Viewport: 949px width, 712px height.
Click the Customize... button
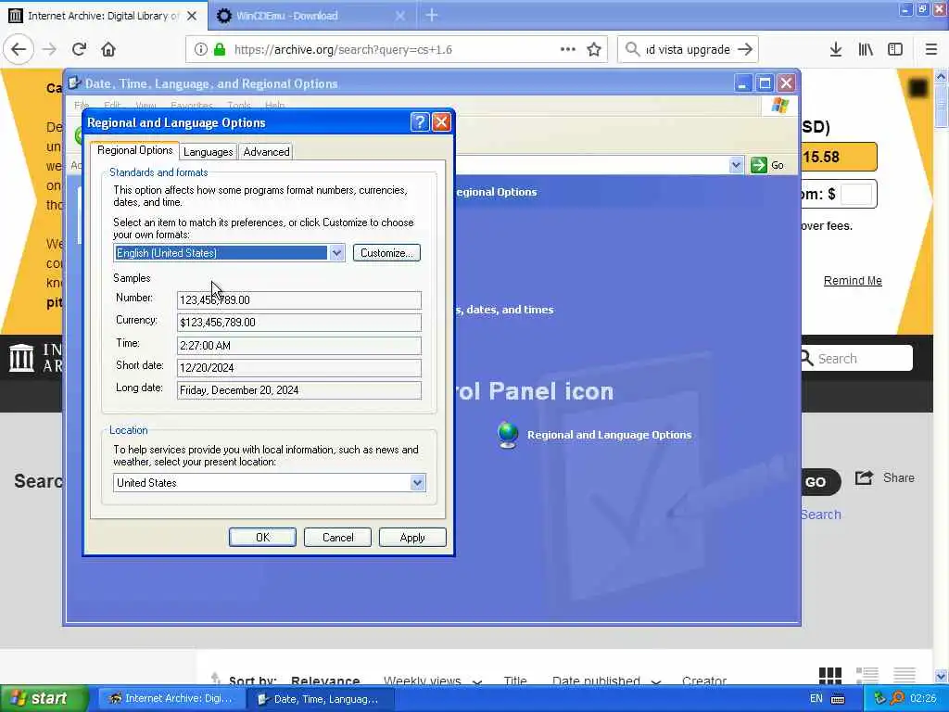coord(386,253)
